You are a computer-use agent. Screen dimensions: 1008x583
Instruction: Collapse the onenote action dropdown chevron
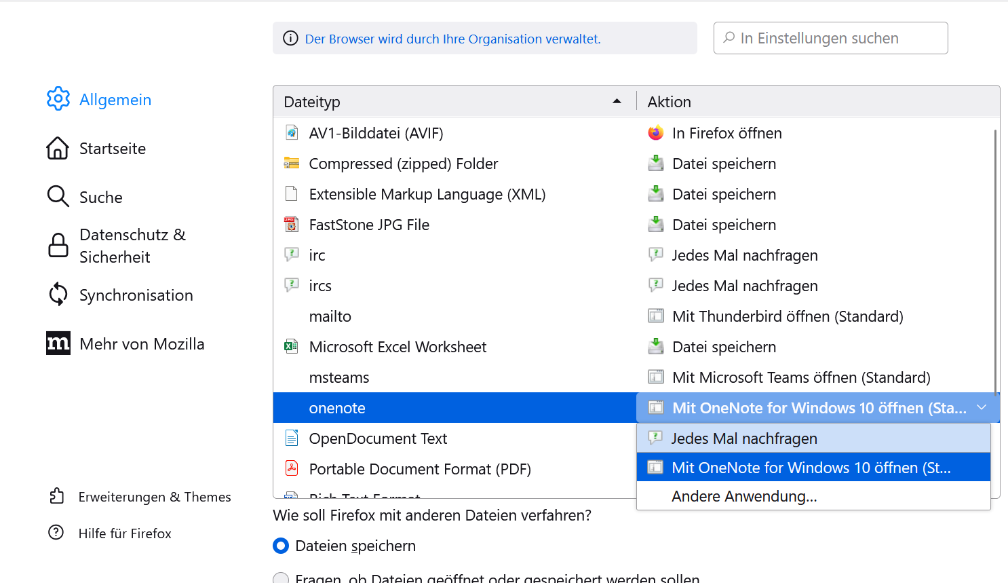(x=982, y=407)
